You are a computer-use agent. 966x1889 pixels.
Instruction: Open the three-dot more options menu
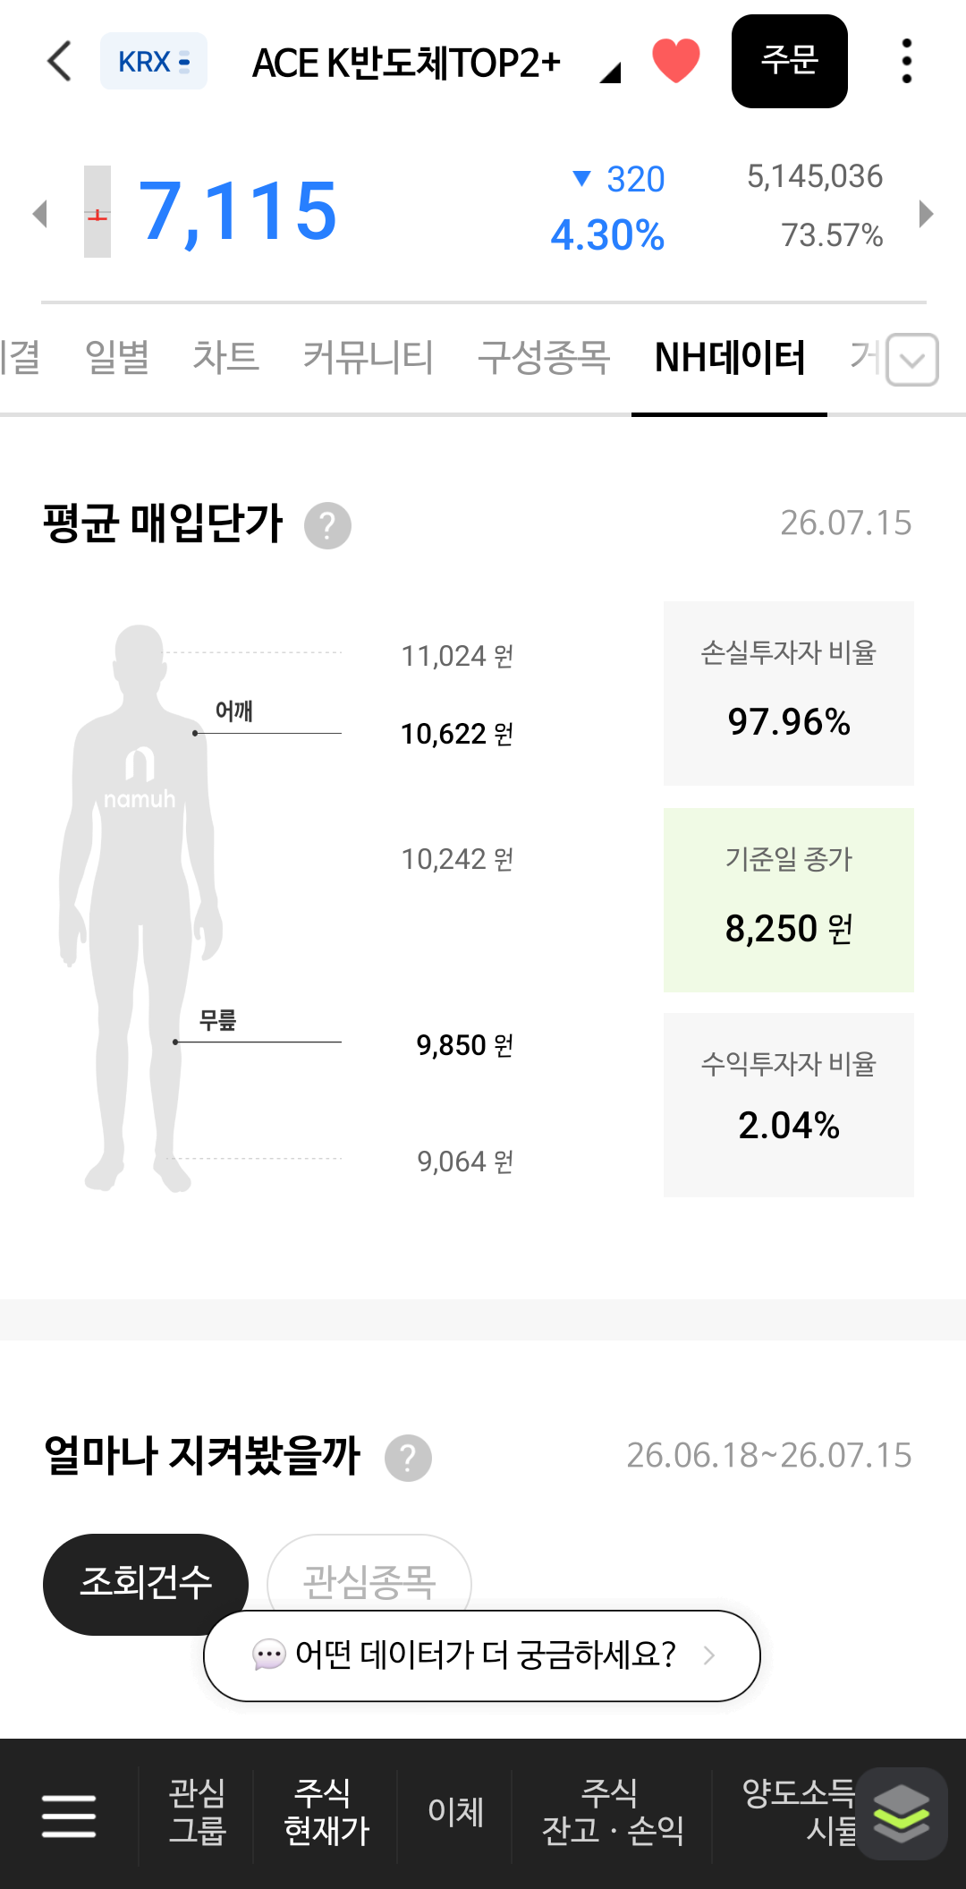pyautogui.click(x=907, y=62)
